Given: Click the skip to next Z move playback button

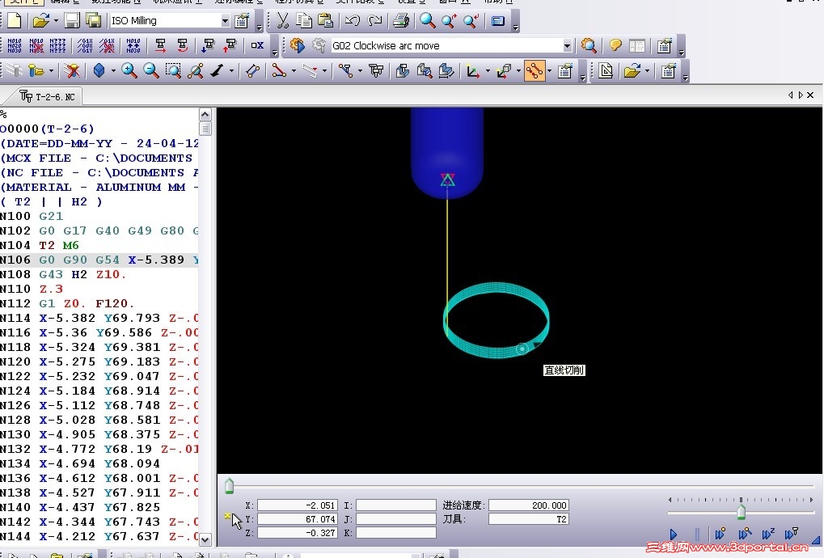Looking at the screenshot, I should tap(767, 535).
